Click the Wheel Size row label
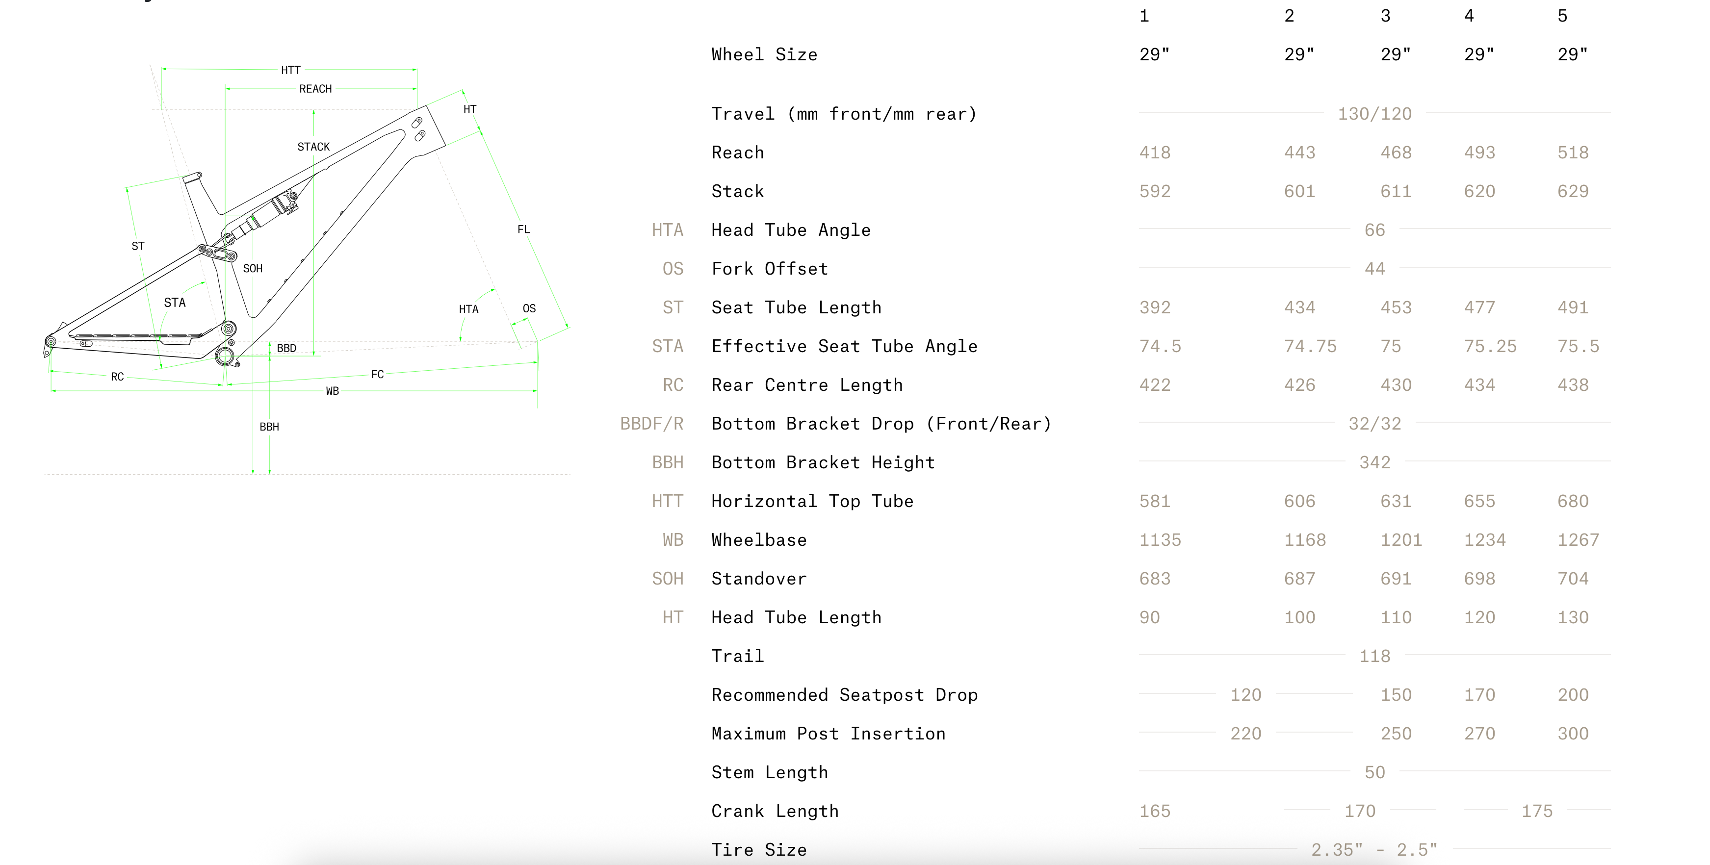This screenshot has height=865, width=1710. pos(764,54)
